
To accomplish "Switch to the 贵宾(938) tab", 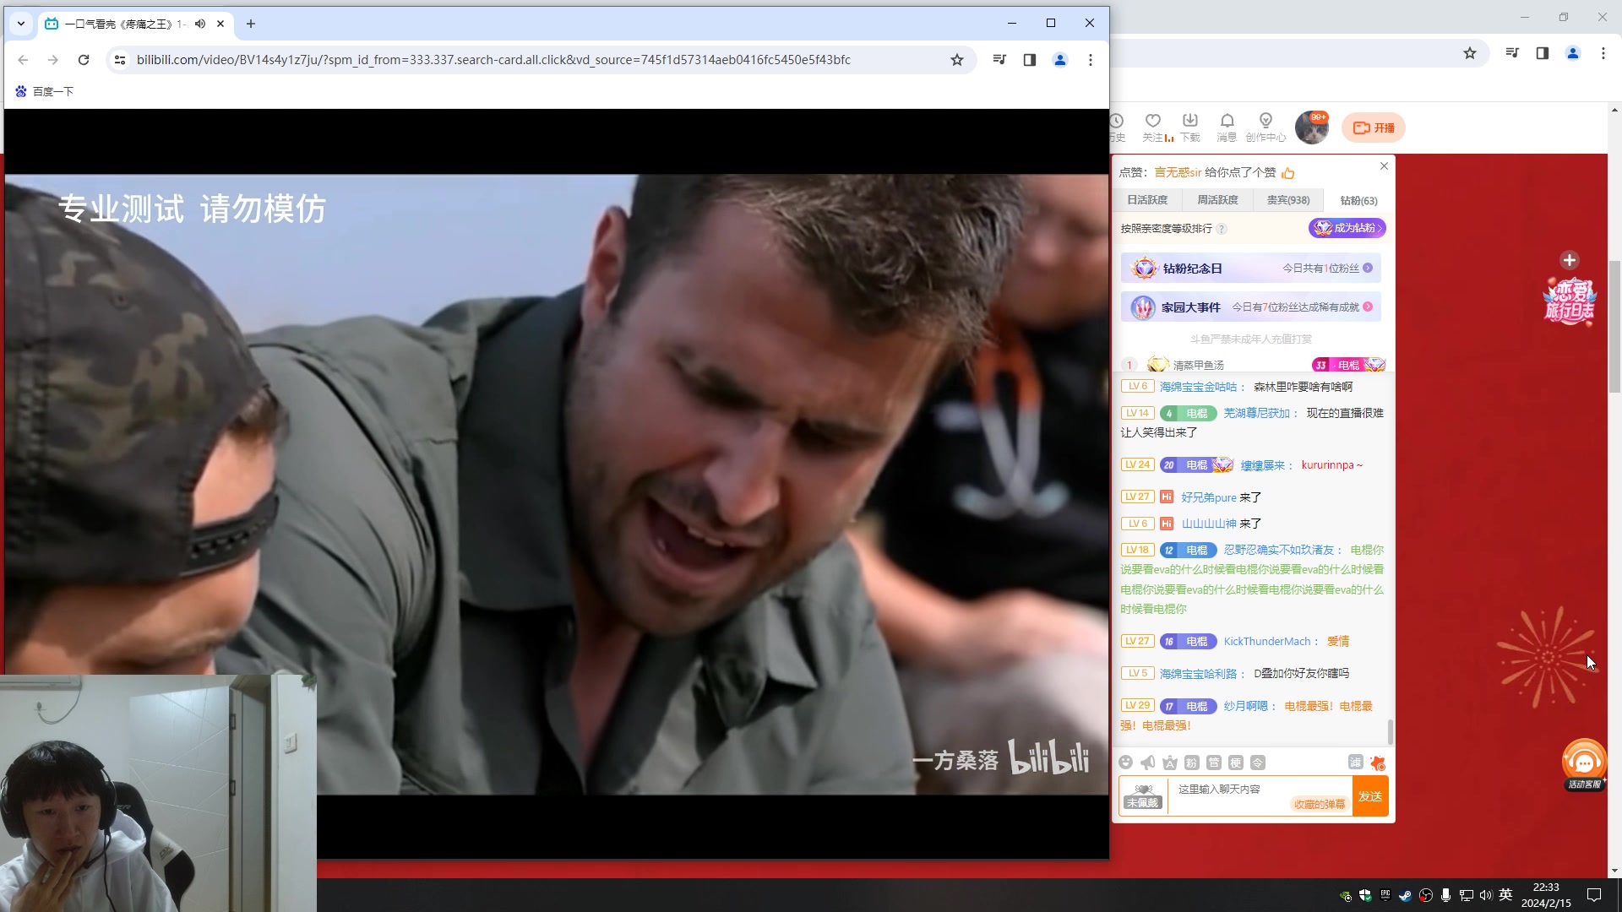I will pyautogui.click(x=1288, y=200).
